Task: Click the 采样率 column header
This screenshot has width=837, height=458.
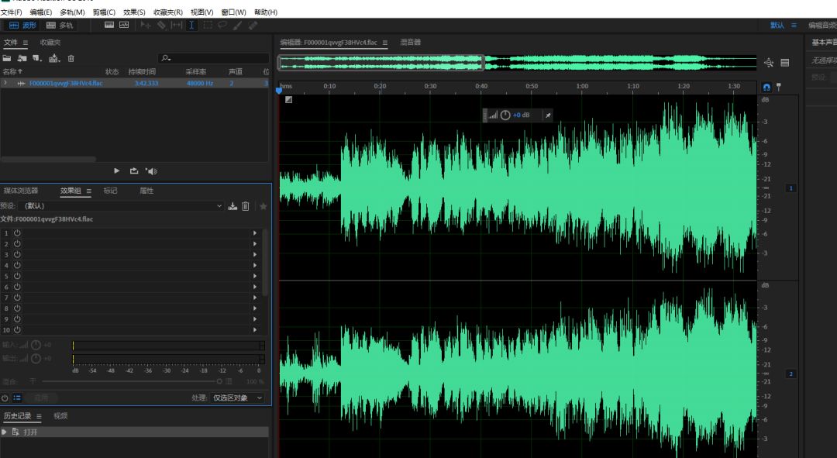Action: (x=196, y=71)
